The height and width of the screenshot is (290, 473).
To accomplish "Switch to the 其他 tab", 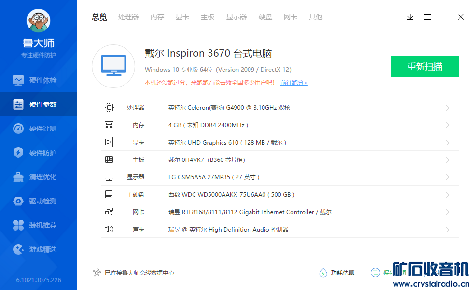I will coord(316,17).
